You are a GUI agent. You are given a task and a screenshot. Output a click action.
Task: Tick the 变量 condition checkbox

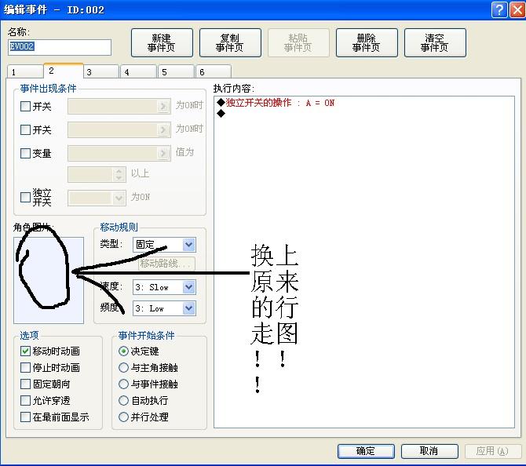[x=25, y=153]
